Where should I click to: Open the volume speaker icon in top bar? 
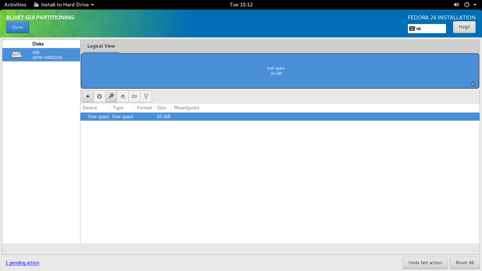(457, 5)
